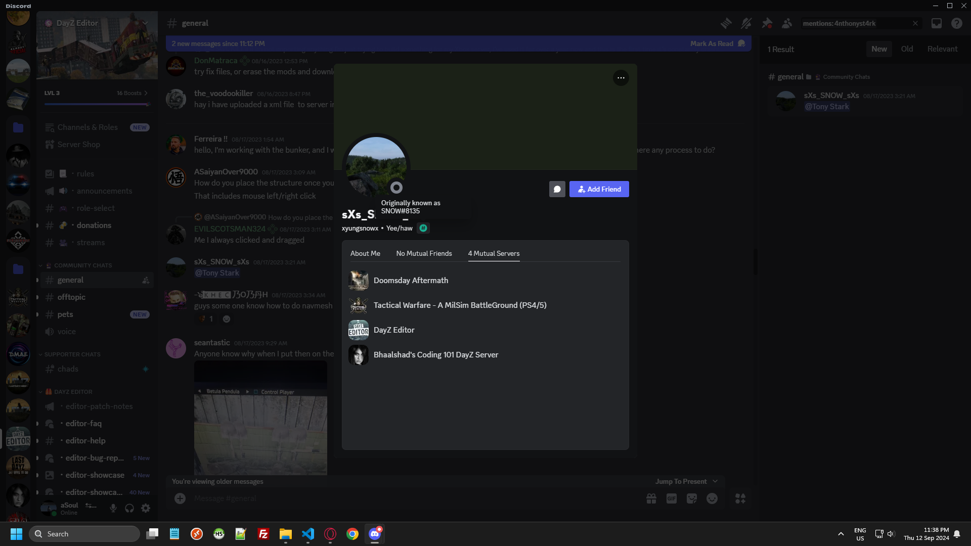
Task: Click the taskbar Search box
Action: coord(84,534)
